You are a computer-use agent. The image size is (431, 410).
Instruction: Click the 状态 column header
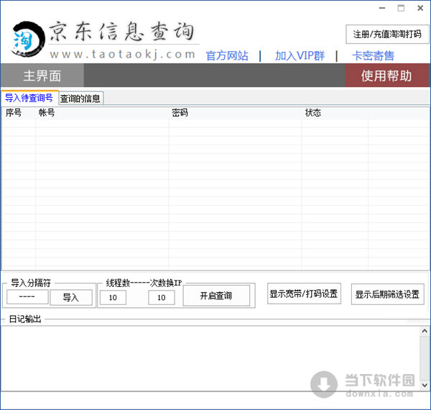(335, 113)
